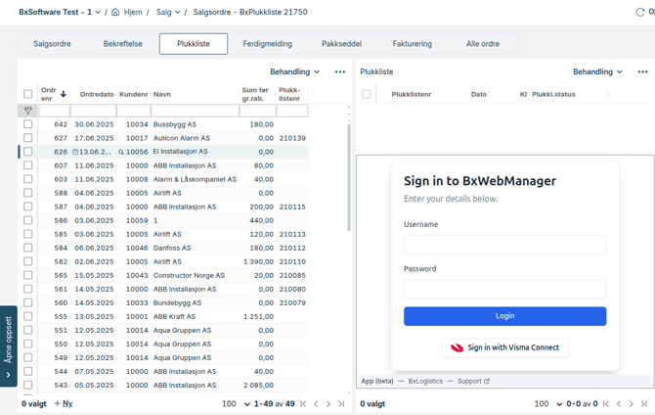Expand the Salg breadcrumb dropdown
Viewport: 655px width, 415px height.
[178, 12]
